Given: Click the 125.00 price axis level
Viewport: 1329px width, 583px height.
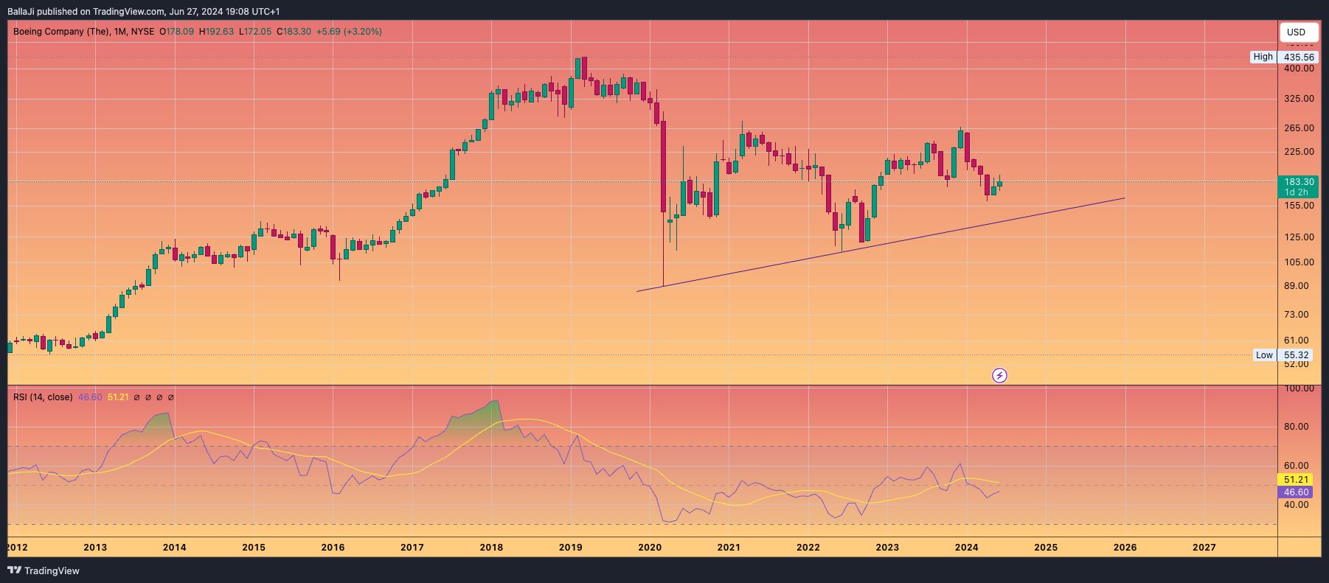Looking at the screenshot, I should tap(1299, 237).
